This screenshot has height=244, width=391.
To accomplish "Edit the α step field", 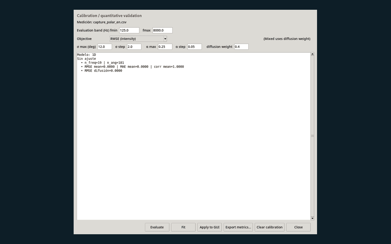I will pos(195,47).
